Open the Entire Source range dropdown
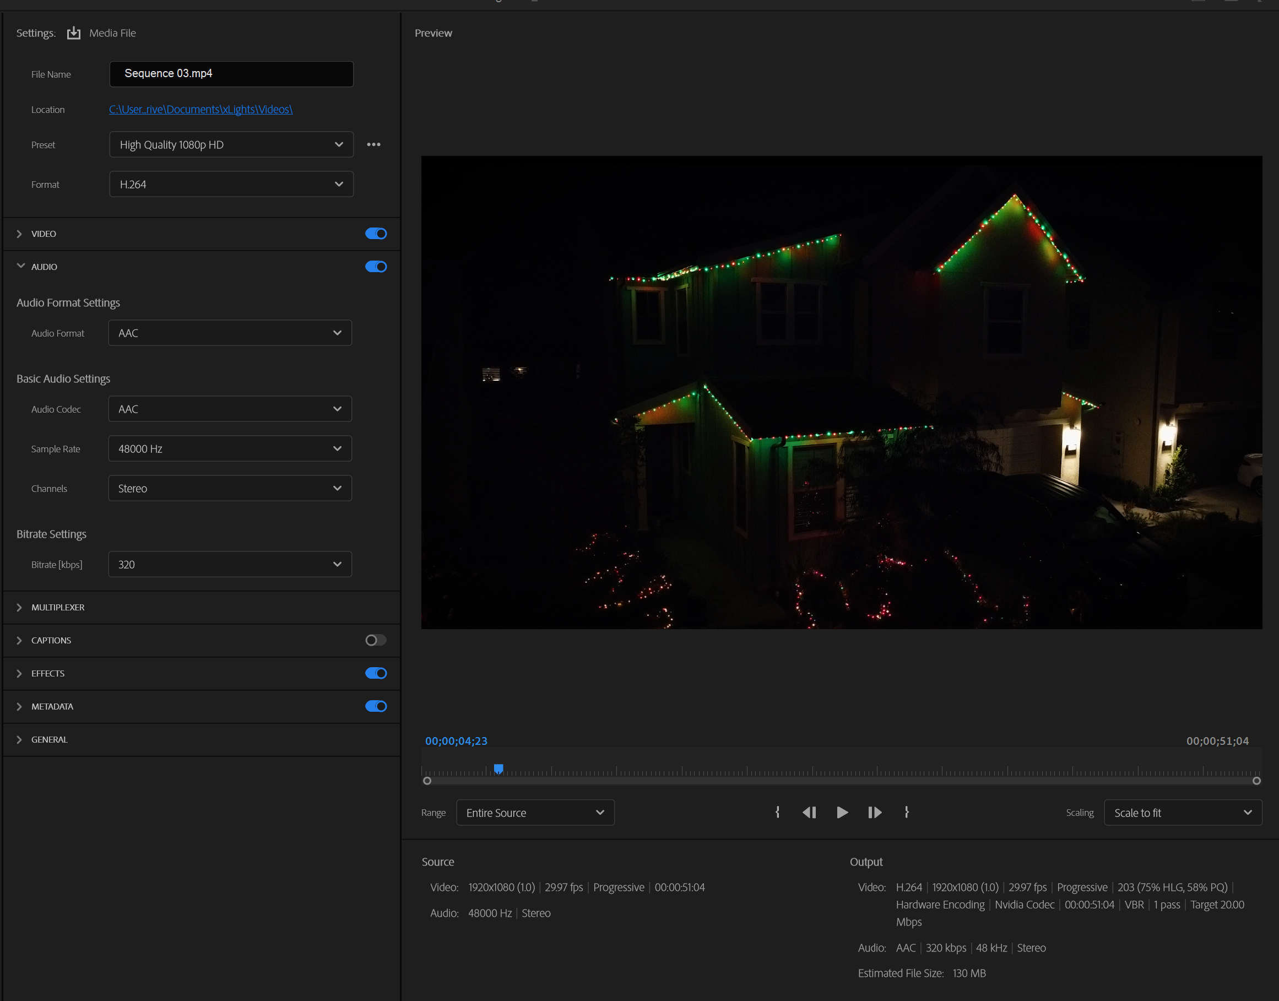 point(535,812)
